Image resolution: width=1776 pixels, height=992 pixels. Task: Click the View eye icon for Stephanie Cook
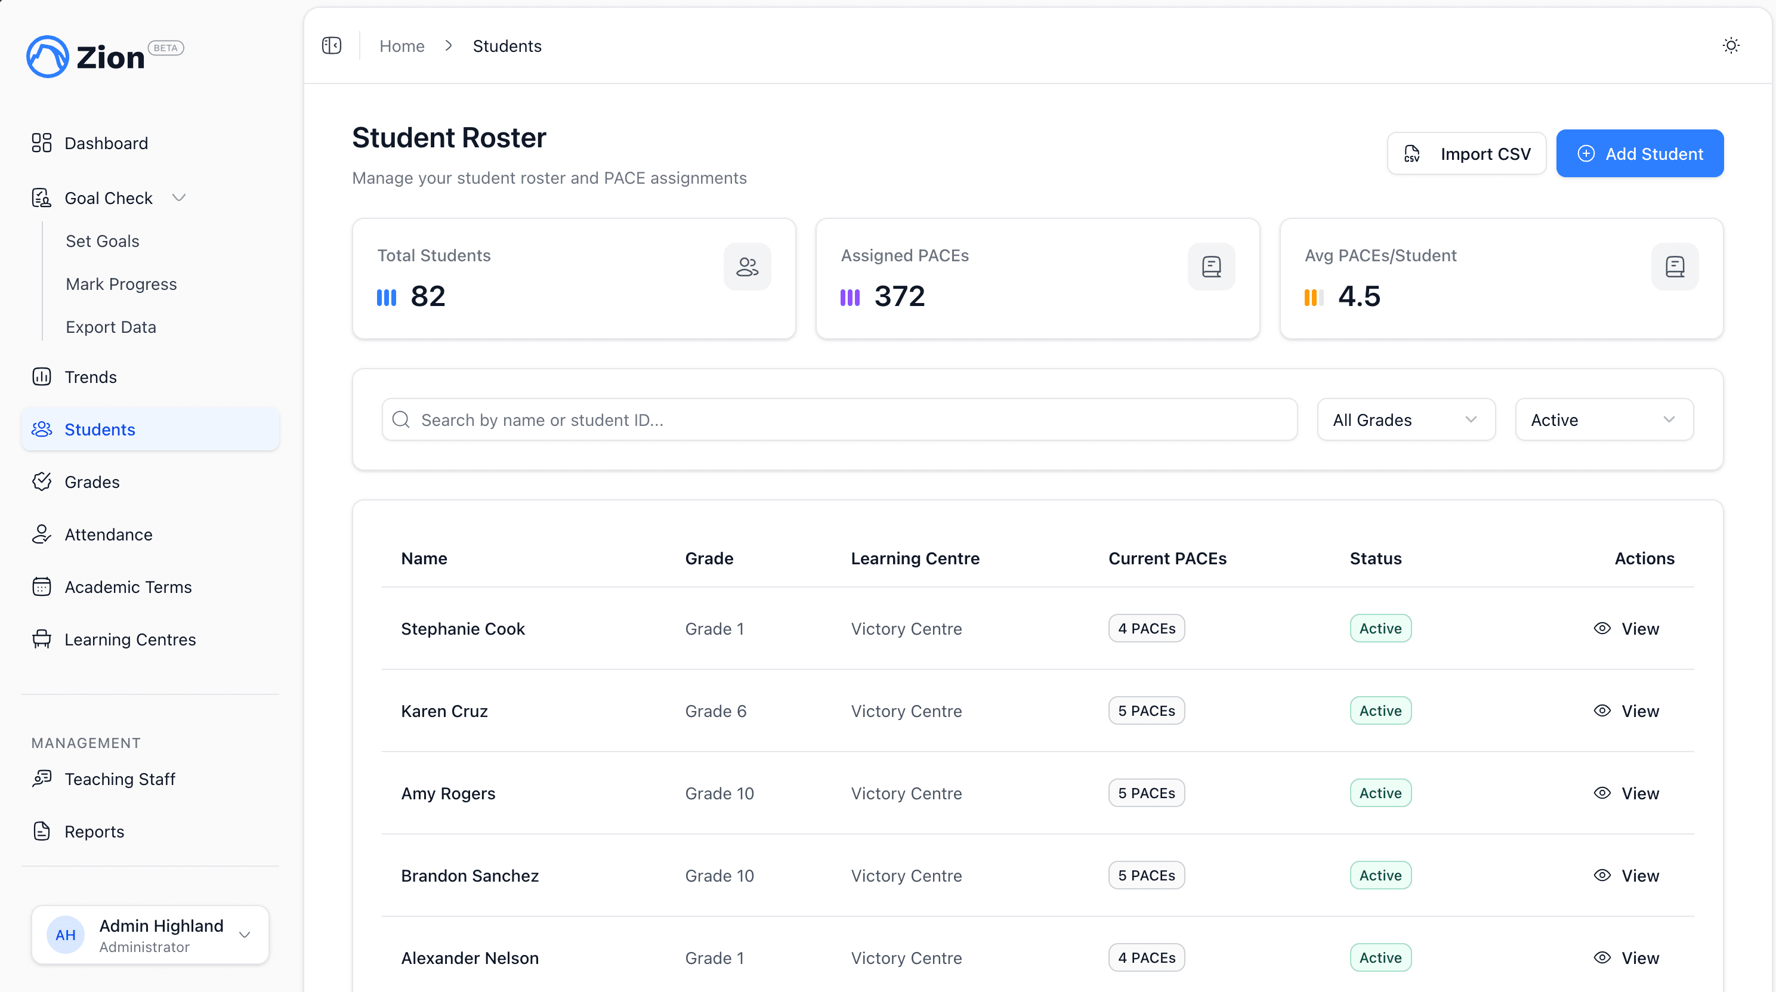1602,628
